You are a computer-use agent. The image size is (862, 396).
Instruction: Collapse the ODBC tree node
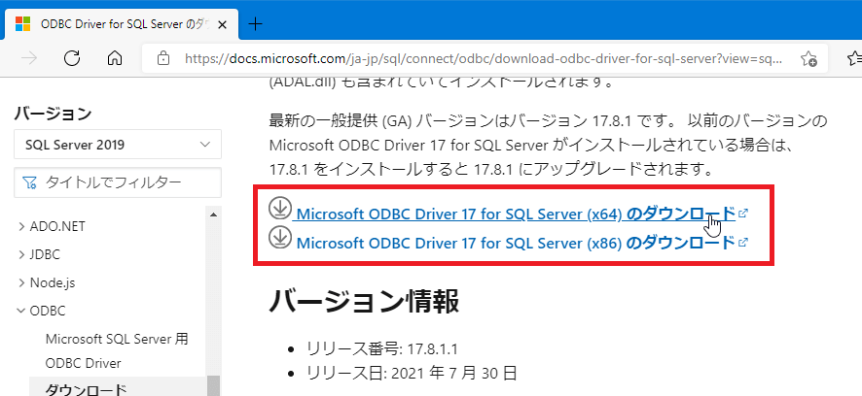[x=22, y=311]
